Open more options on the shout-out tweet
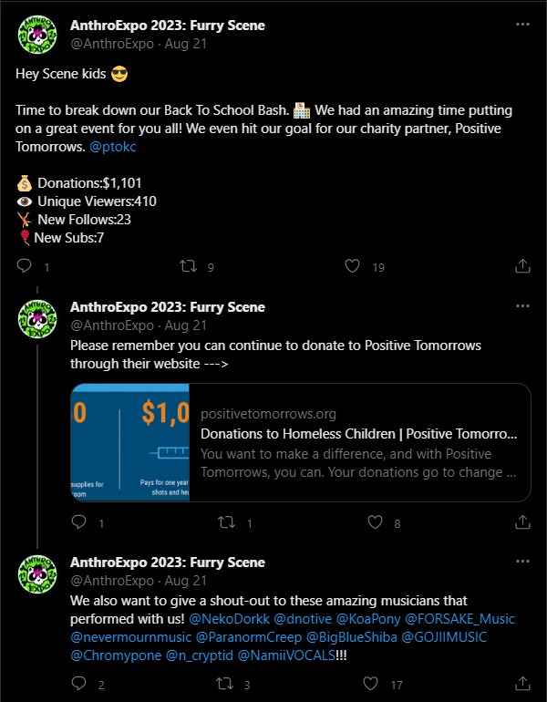 pos(521,563)
